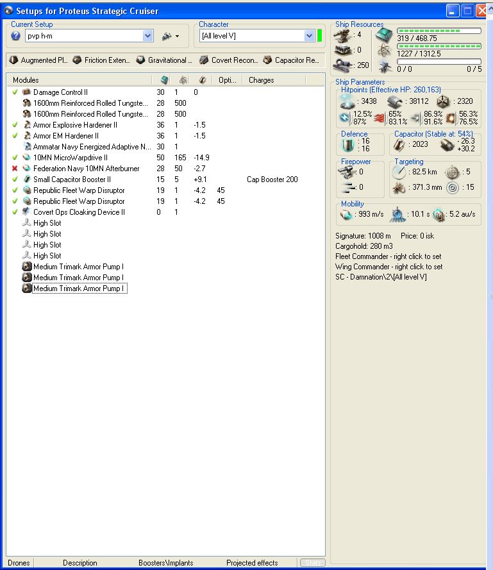Image resolution: width=493 pixels, height=570 pixels.
Task: Click the SC - Damnation\2\[All level V] line
Action: click(x=381, y=276)
